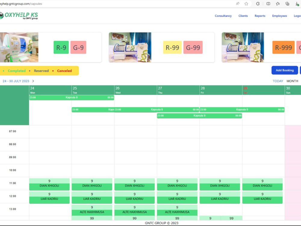Open Saturday 11:00 DIAN XHIGOLI booking

[x=262, y=184]
